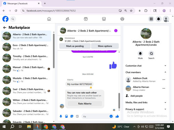Open the Mustafa conversation

coord(26,80)
